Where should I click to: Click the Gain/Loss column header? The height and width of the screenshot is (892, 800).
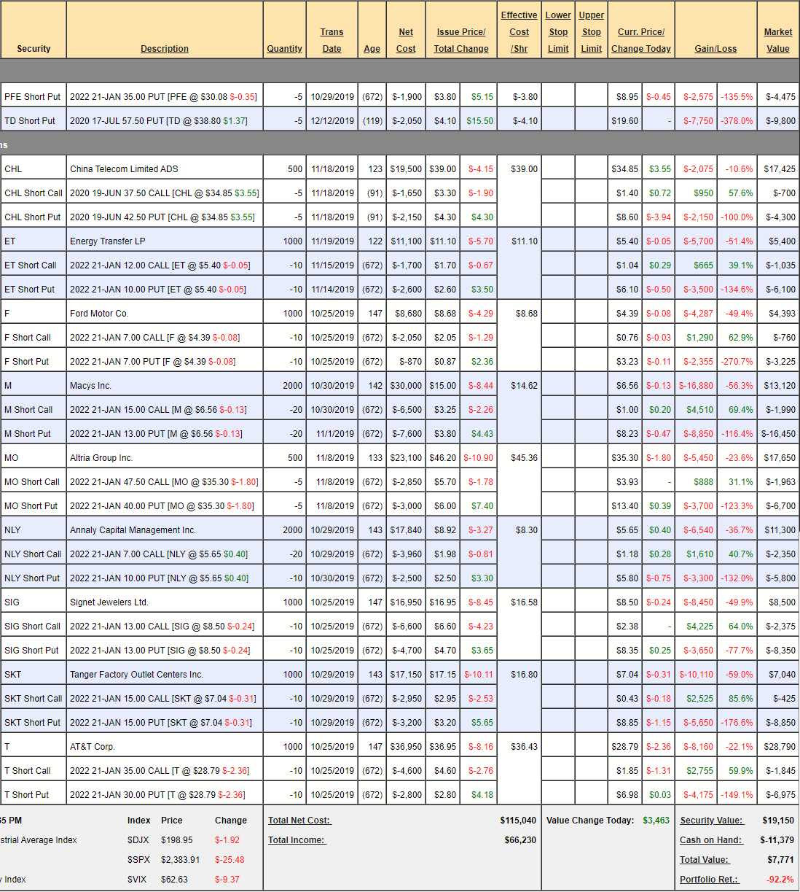point(715,49)
